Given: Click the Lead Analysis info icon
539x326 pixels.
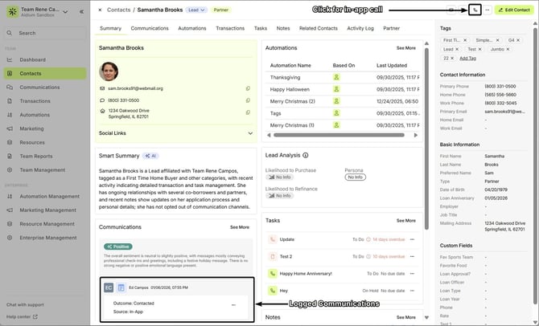Looking at the screenshot, I should (306, 155).
